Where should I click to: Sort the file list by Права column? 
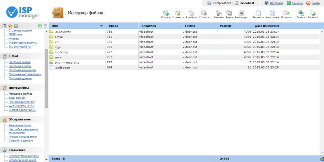[122, 26]
